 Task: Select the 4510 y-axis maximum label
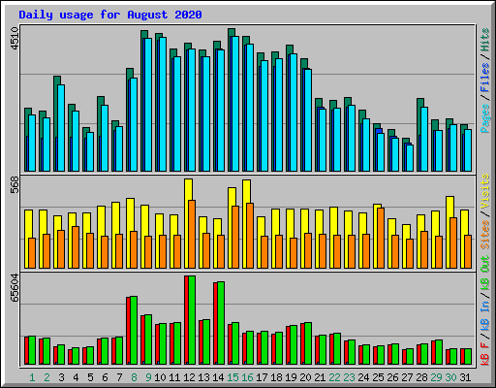point(15,39)
